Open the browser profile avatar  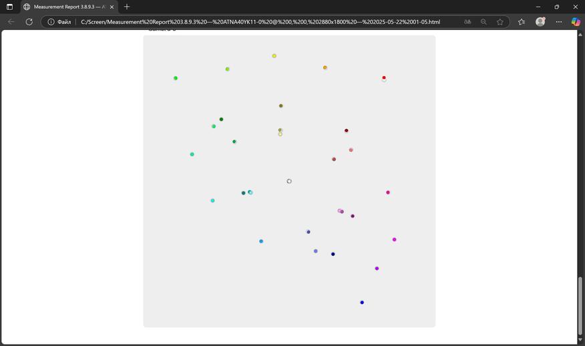coord(540,21)
